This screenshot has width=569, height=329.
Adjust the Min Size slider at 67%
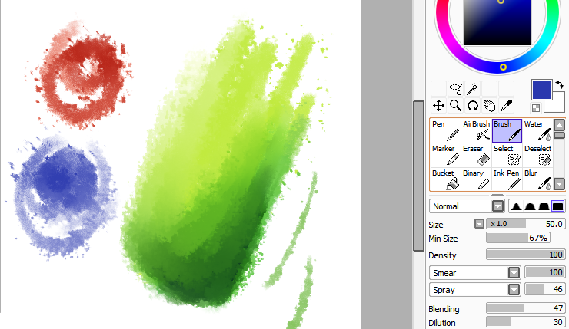click(517, 238)
